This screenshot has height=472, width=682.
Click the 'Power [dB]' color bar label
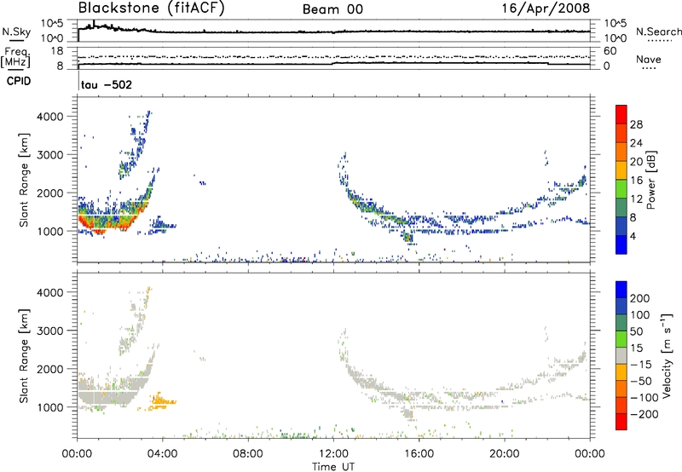[x=650, y=180]
